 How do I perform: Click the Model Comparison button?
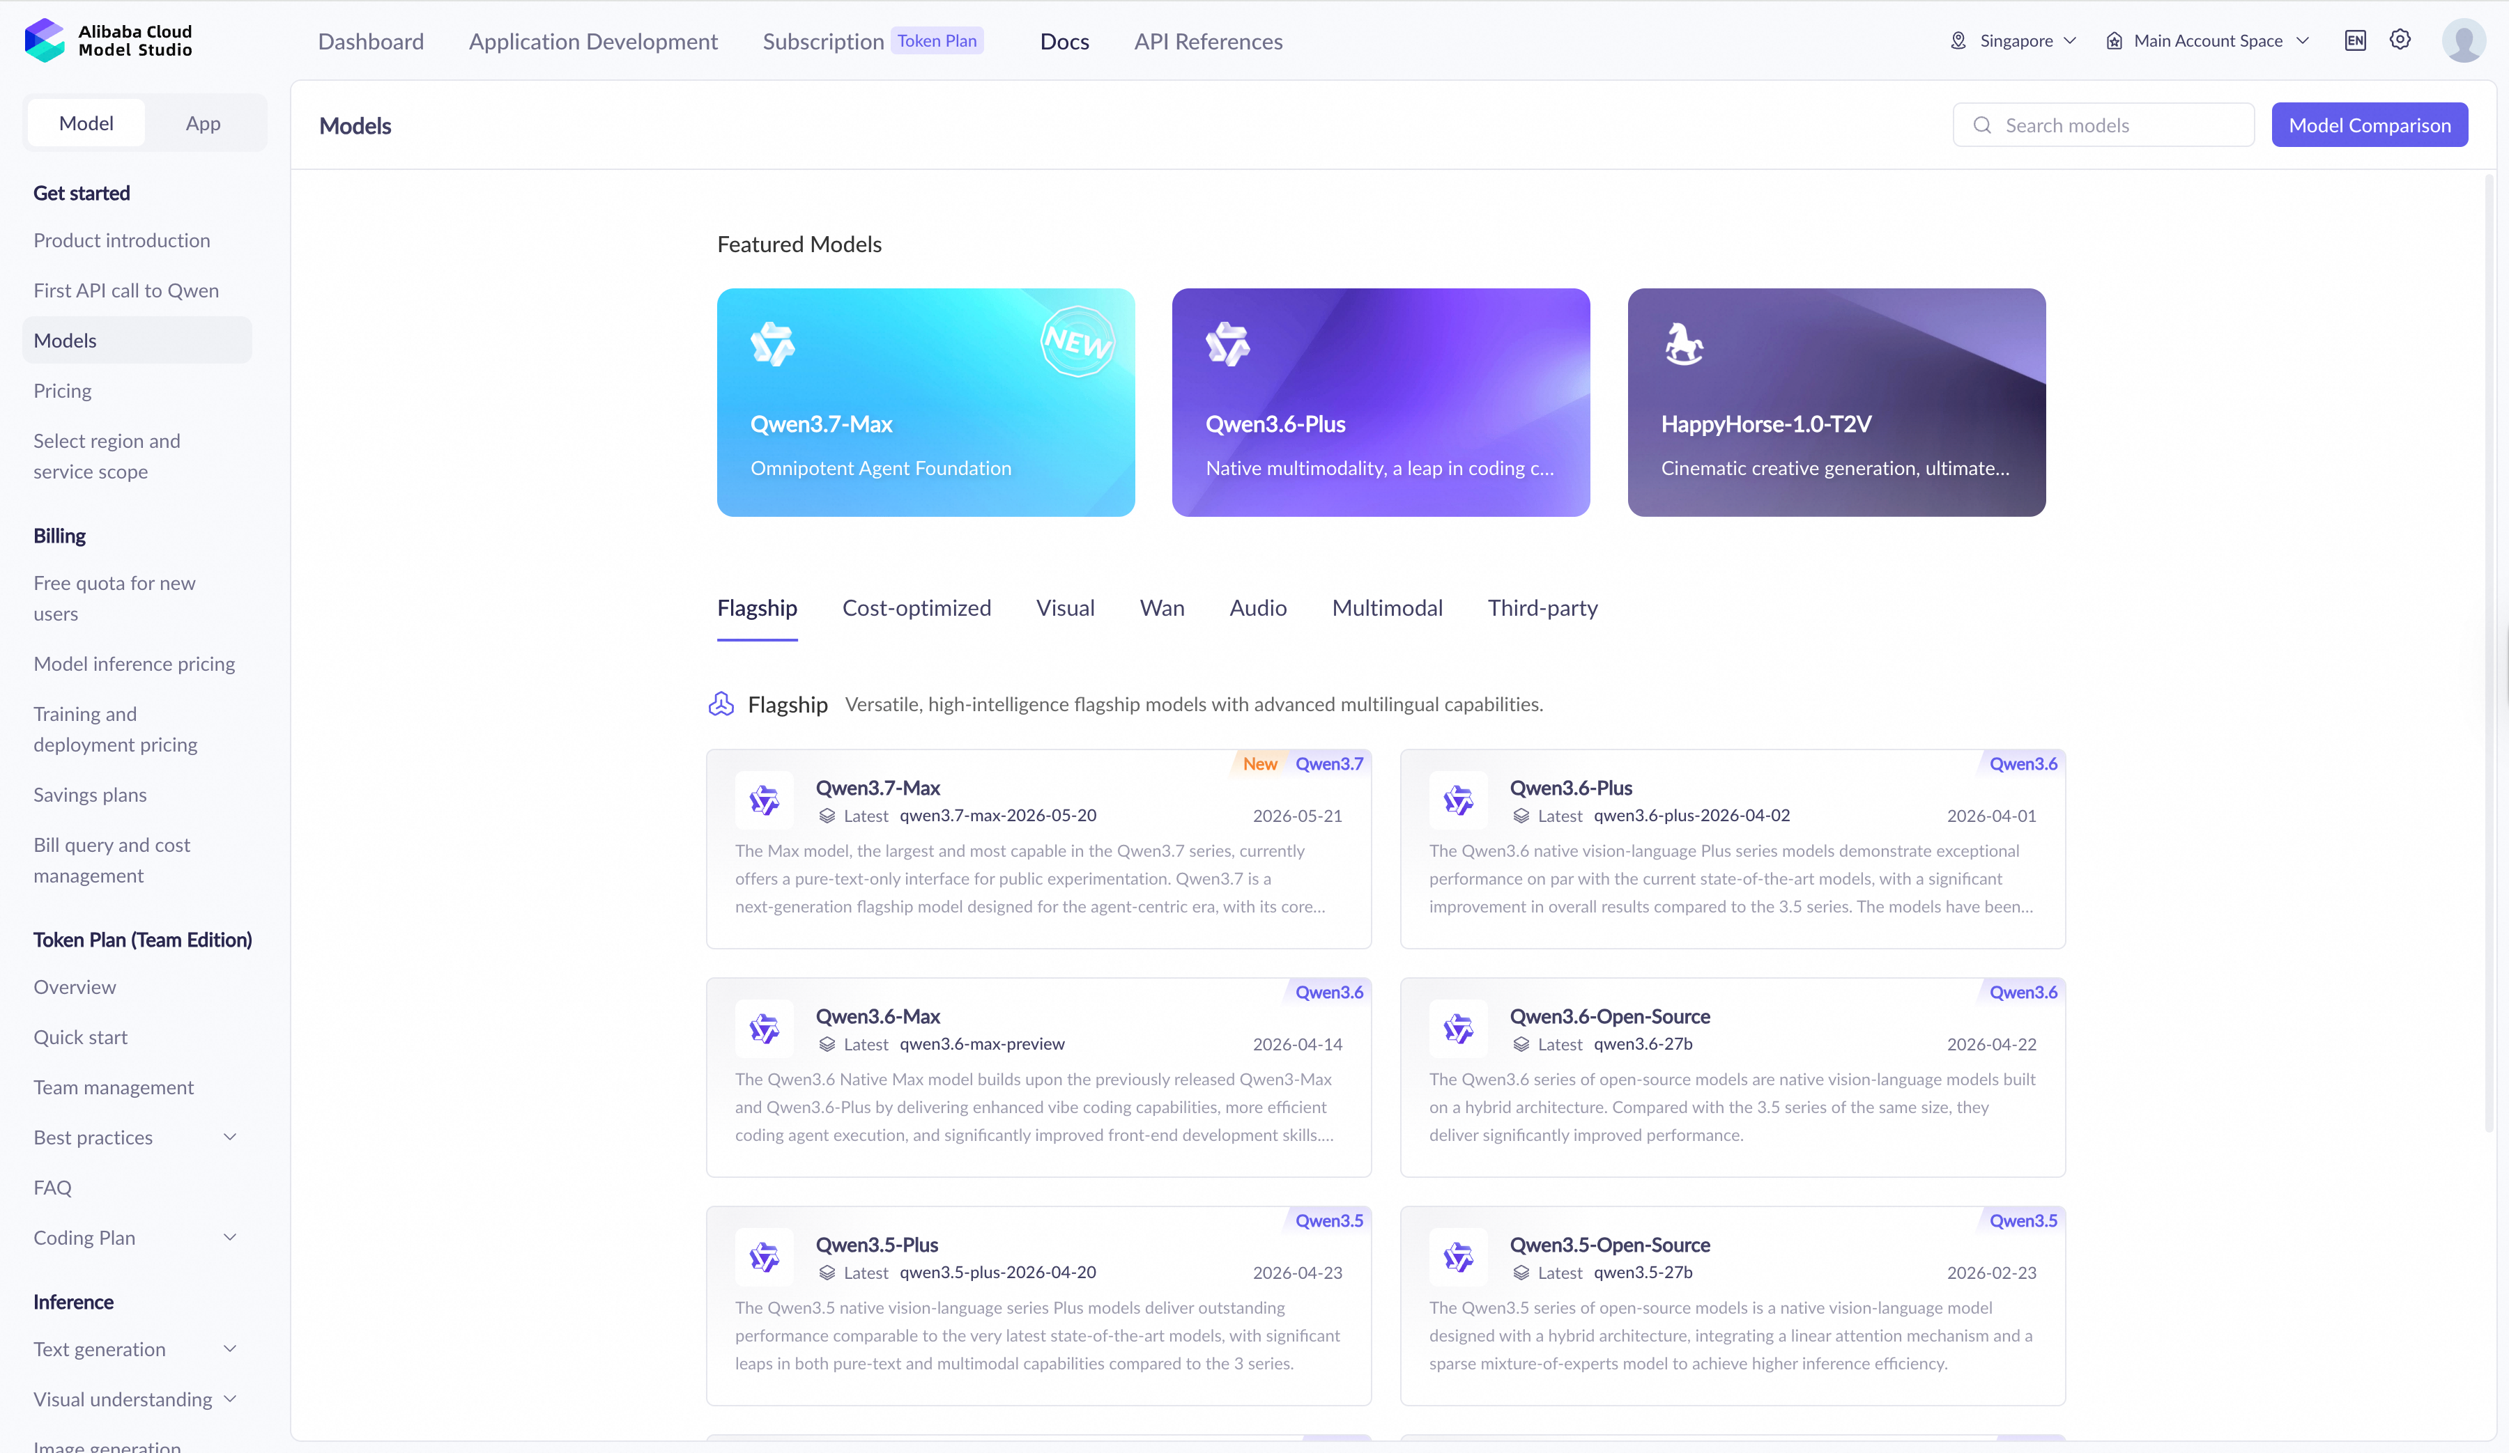(x=2370, y=125)
